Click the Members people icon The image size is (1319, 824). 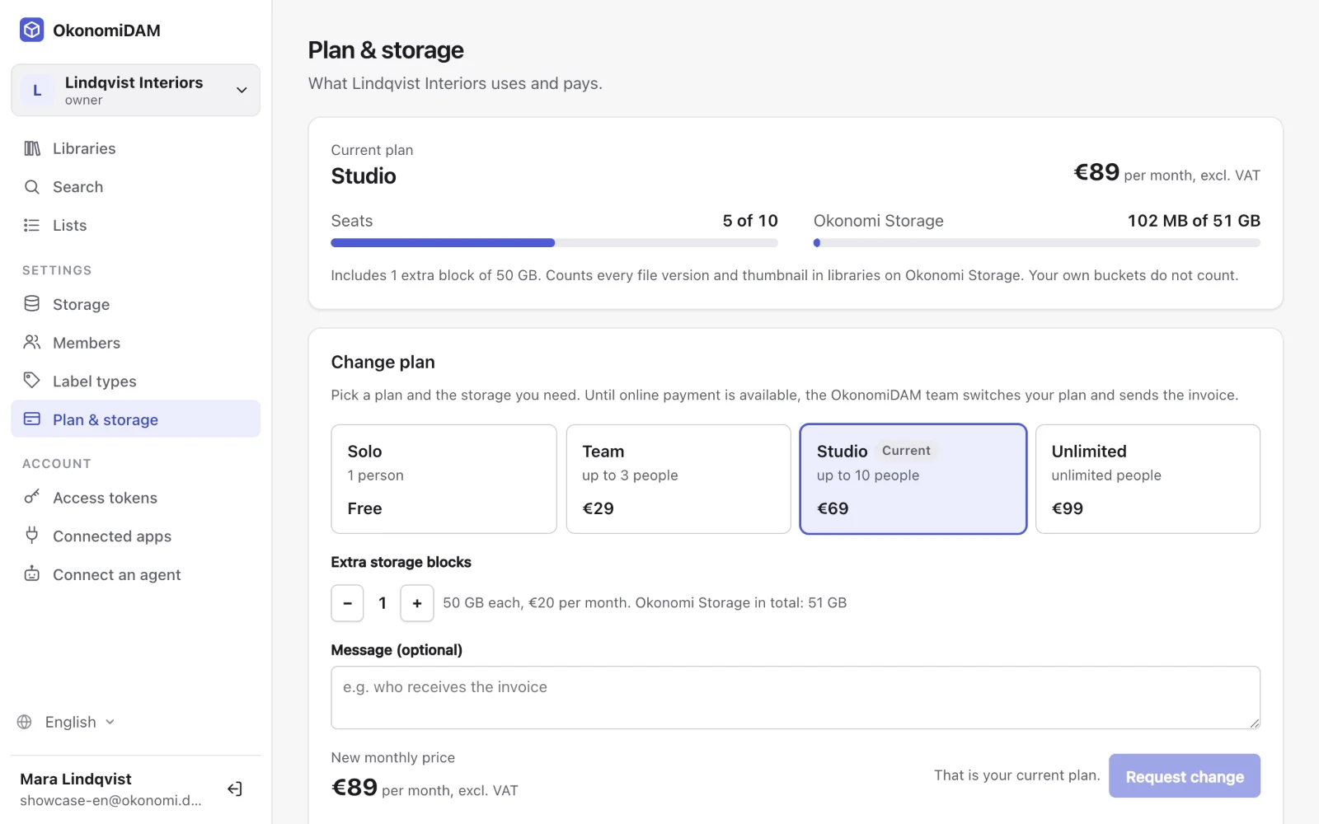tap(32, 342)
